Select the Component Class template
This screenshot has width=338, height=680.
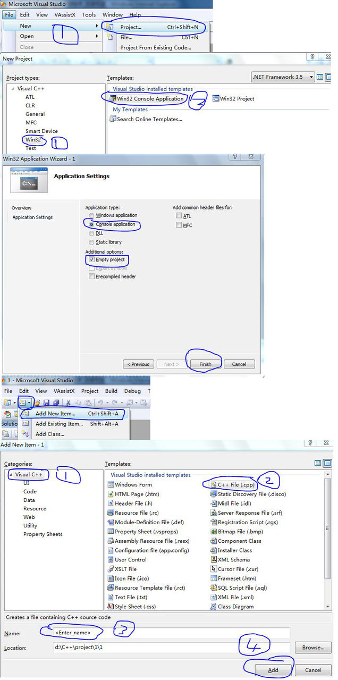tap(236, 541)
